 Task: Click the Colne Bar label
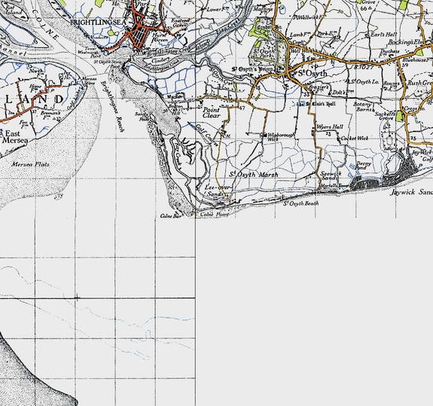click(x=170, y=215)
